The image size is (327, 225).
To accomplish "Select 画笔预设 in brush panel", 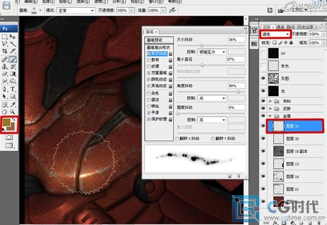I will 159,40.
